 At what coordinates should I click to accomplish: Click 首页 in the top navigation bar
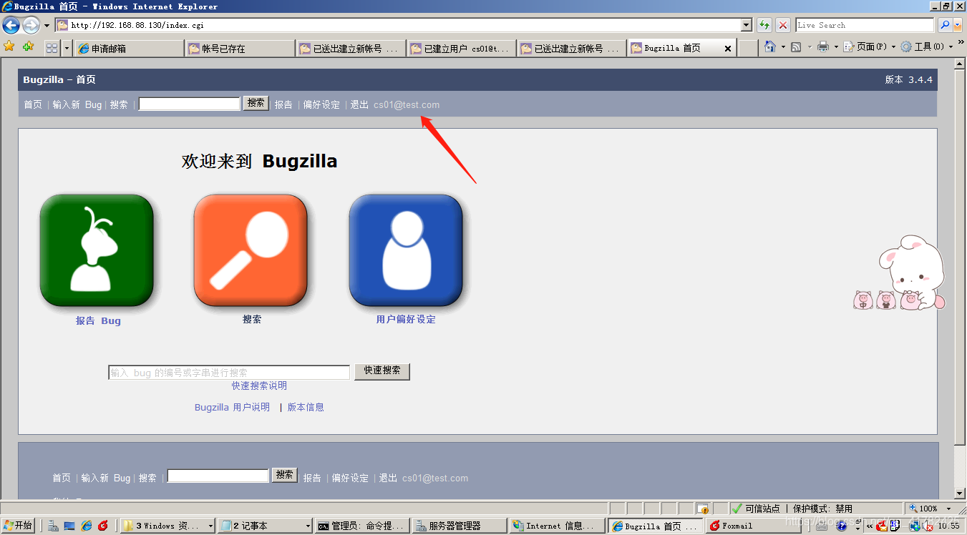pyautogui.click(x=33, y=104)
